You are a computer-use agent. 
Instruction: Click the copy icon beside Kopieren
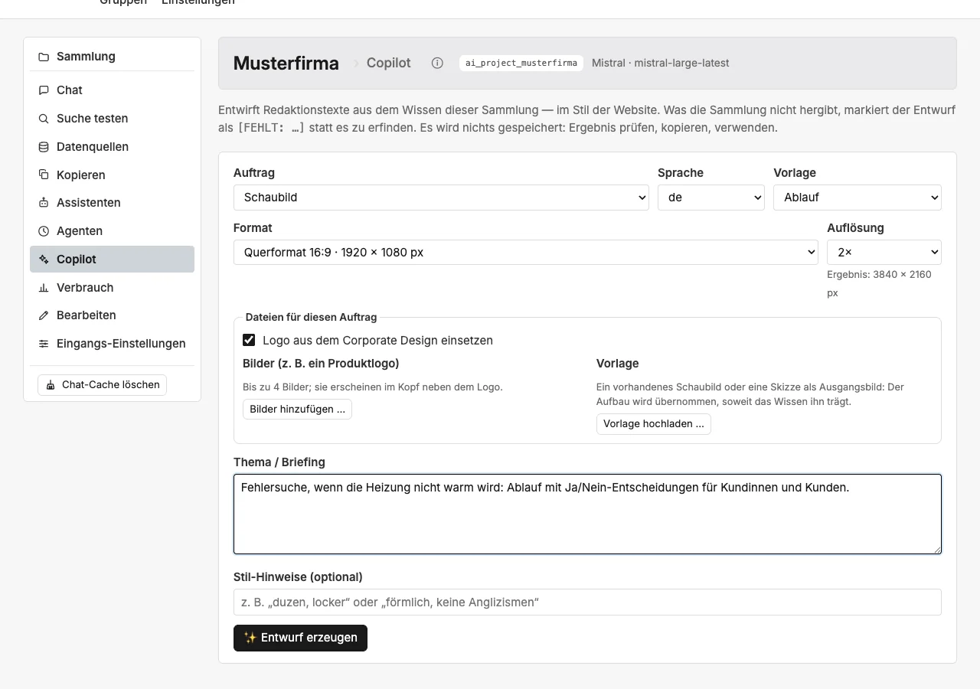[x=44, y=175]
